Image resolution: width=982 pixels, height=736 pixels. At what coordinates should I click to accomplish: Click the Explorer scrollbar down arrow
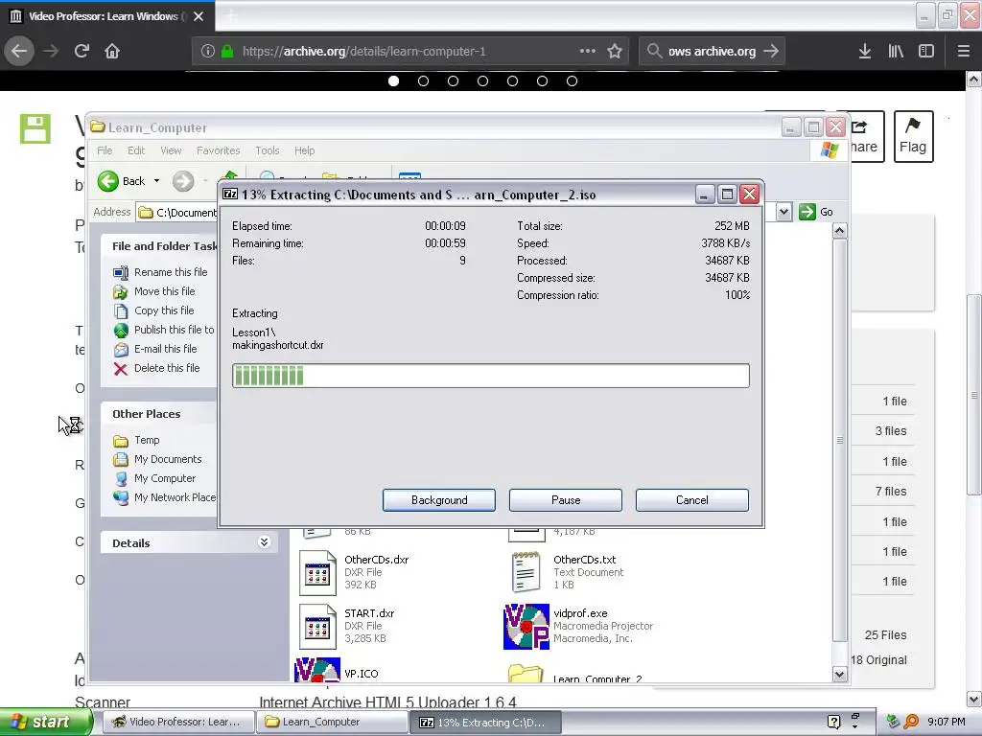click(839, 674)
